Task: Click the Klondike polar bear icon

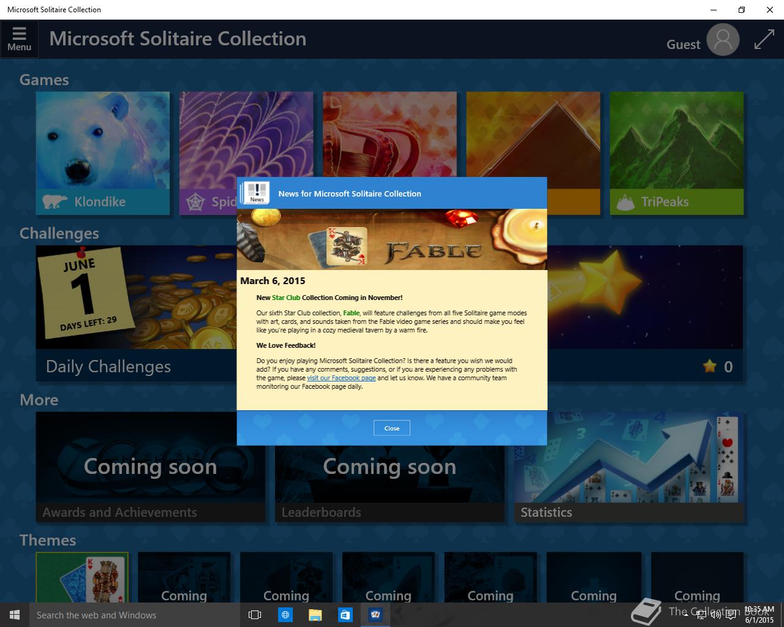Action: click(x=55, y=201)
